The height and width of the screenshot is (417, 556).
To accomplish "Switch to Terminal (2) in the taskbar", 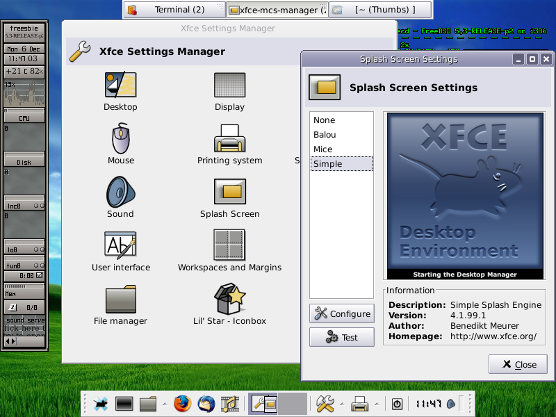I will pos(174,10).
